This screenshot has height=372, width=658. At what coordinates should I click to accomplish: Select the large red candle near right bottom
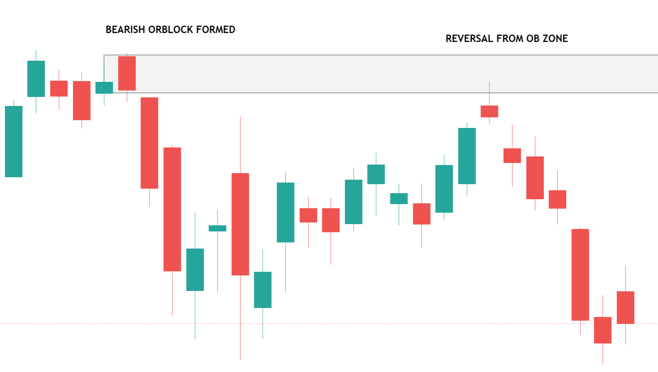click(x=580, y=275)
